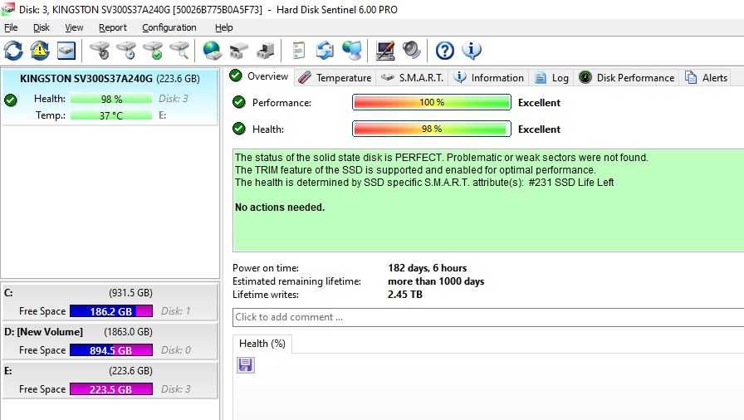Click the globe over disk toolbar icon

(x=212, y=51)
